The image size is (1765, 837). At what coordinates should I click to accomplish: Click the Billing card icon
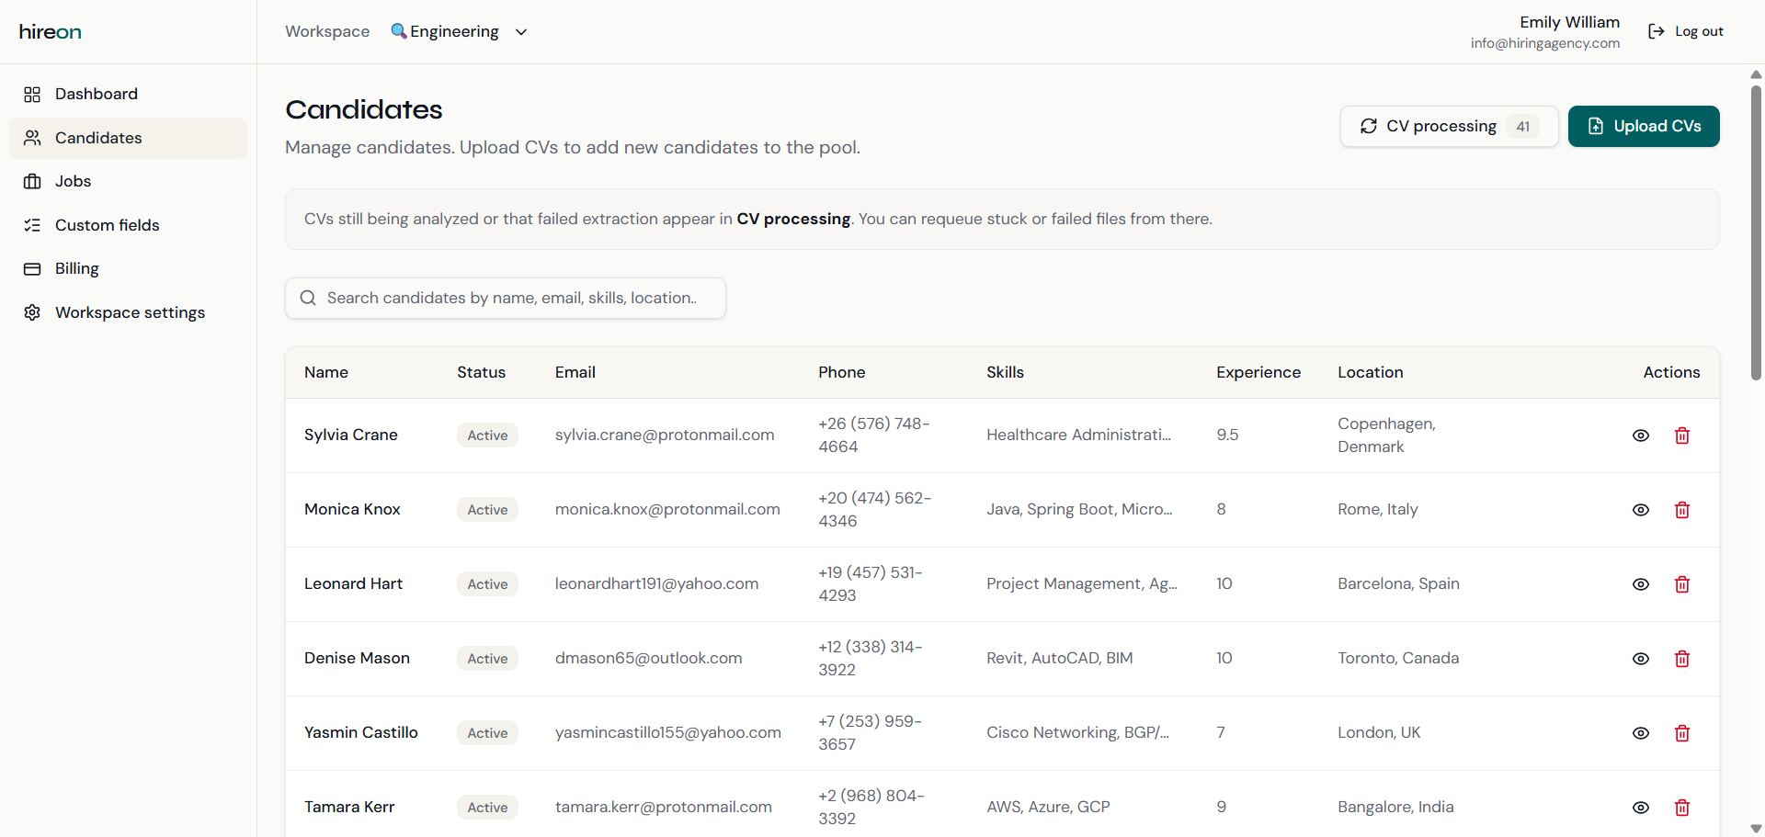pyautogui.click(x=32, y=268)
